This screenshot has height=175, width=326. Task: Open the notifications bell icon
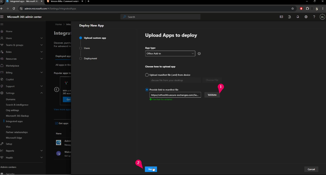click(x=298, y=17)
